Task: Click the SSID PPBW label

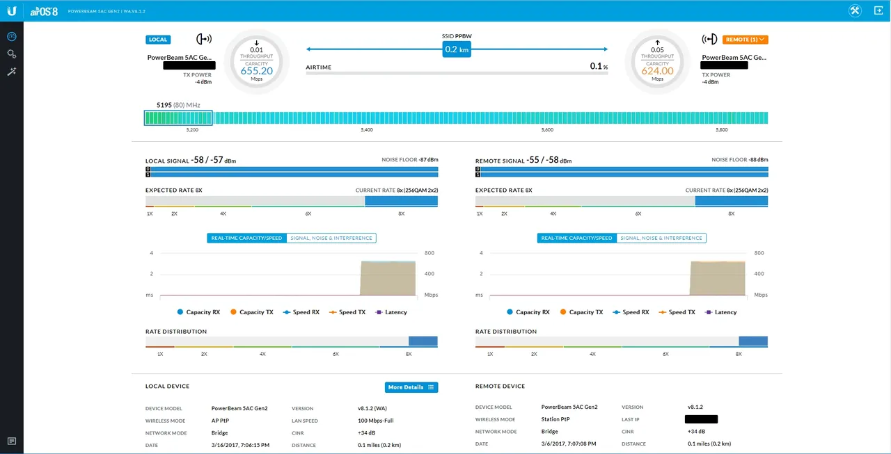Action: 457,36
